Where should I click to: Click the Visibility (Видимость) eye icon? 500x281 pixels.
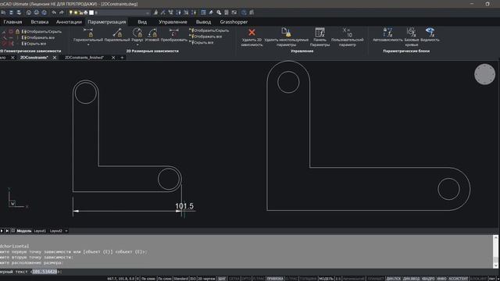430,32
